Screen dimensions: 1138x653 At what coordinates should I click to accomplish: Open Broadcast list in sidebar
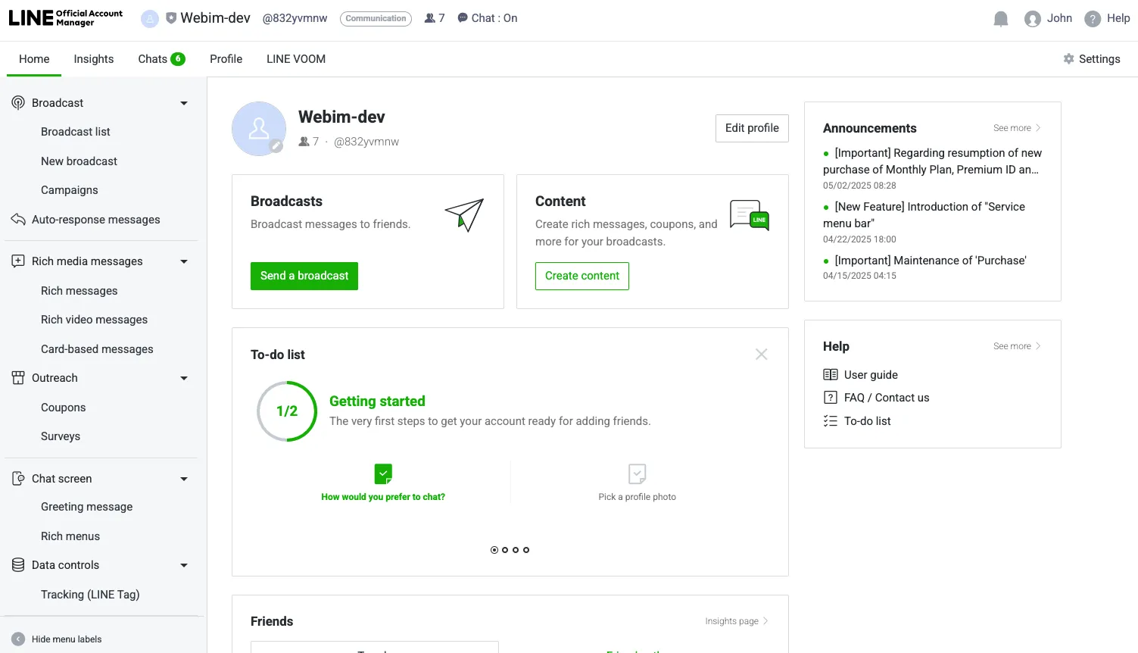76,132
